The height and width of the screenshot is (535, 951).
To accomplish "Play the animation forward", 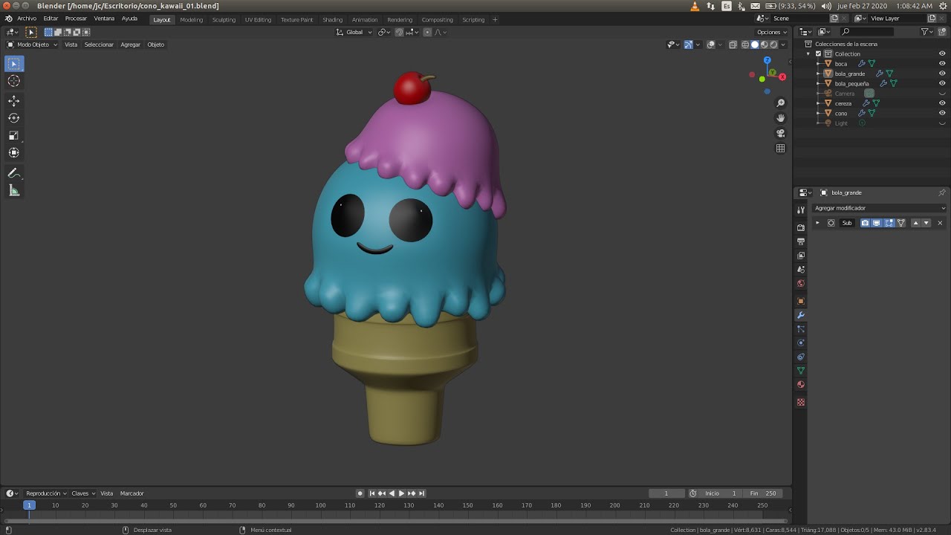I will click(x=401, y=493).
